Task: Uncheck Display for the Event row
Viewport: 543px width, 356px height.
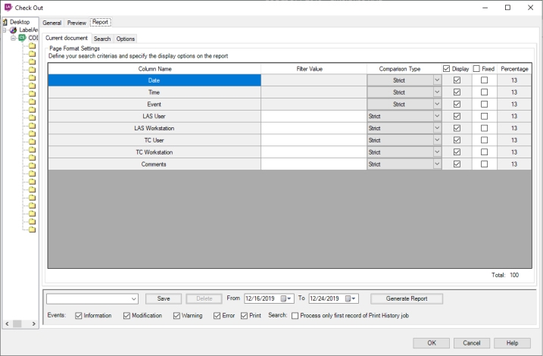Action: pyautogui.click(x=457, y=105)
